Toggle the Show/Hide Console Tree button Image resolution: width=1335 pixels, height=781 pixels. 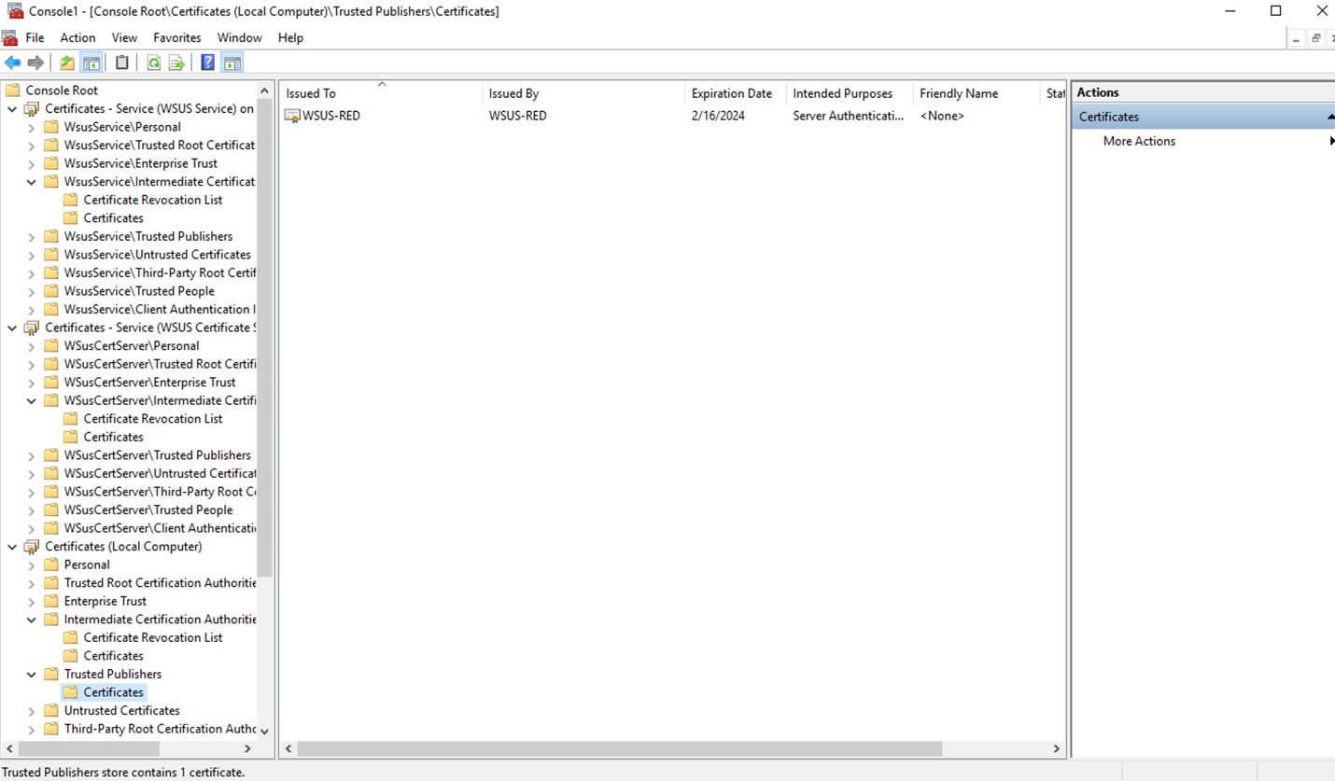pyautogui.click(x=91, y=63)
